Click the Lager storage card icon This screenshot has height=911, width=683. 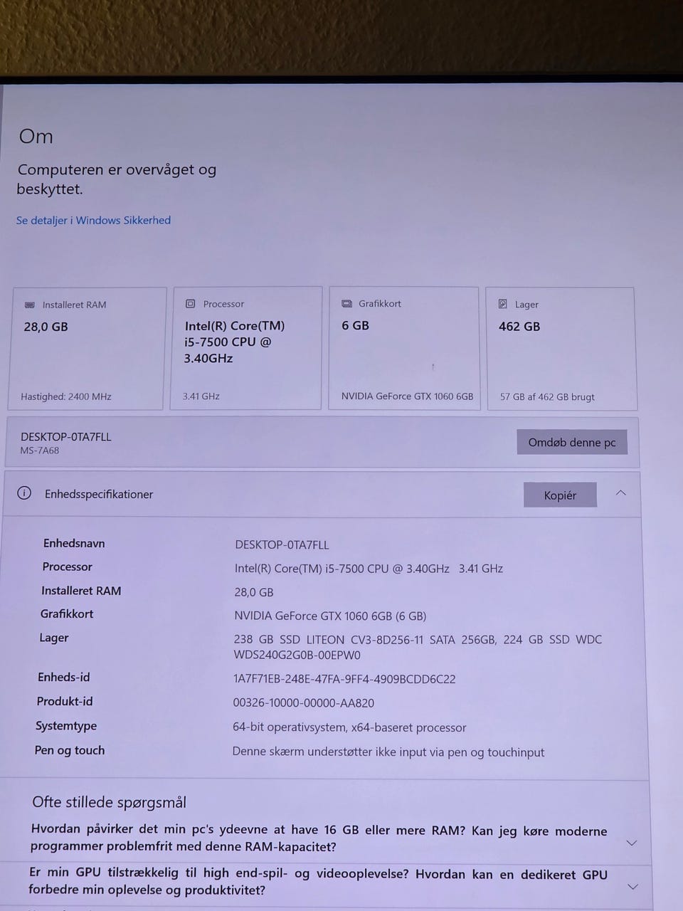click(502, 304)
